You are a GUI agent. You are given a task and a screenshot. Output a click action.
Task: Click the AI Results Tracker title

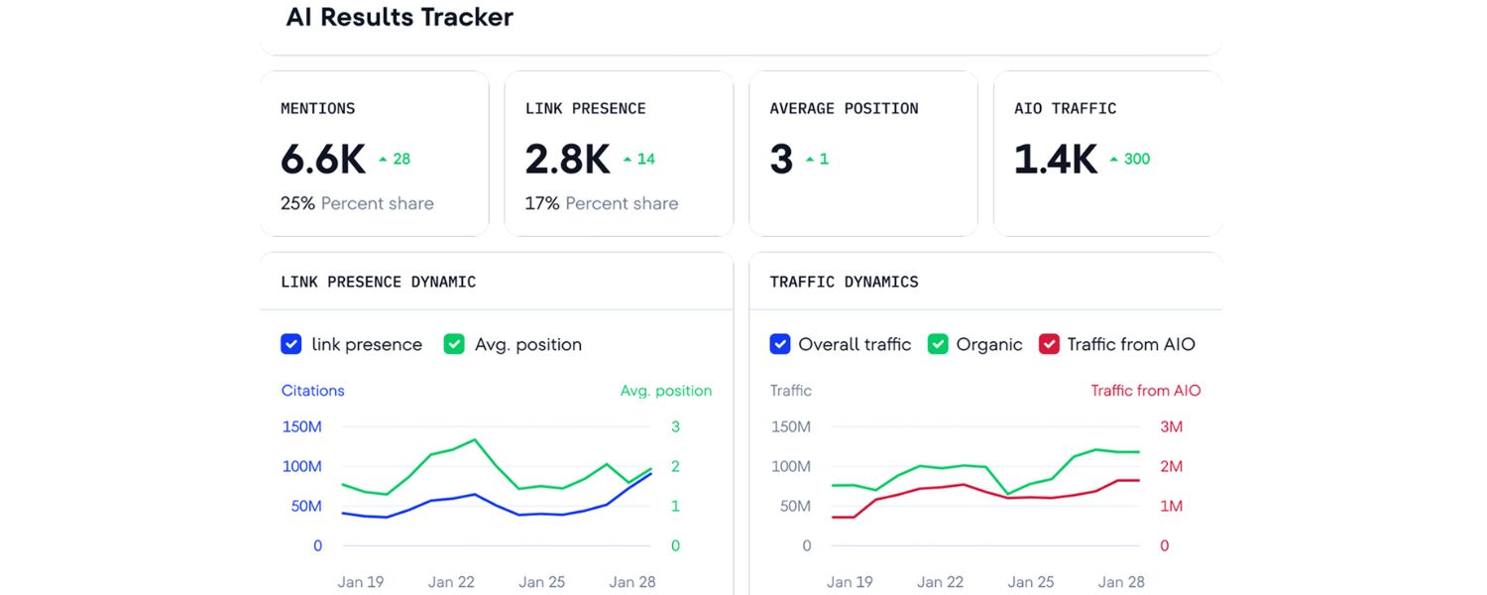[400, 17]
